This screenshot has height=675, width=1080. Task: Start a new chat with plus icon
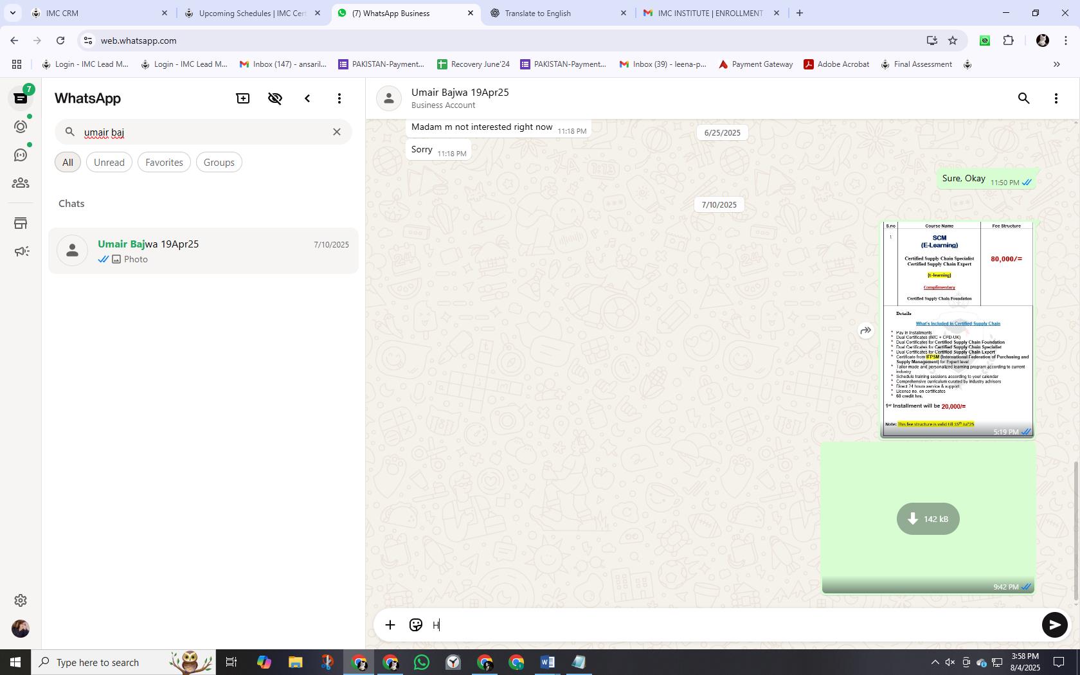(x=243, y=98)
